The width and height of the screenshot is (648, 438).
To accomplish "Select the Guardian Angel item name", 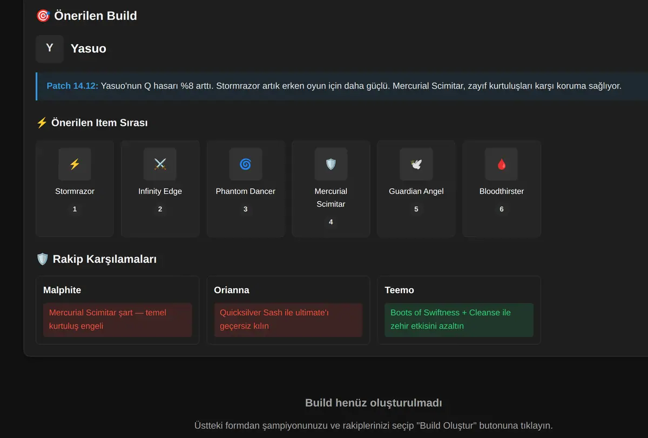I will [x=416, y=191].
